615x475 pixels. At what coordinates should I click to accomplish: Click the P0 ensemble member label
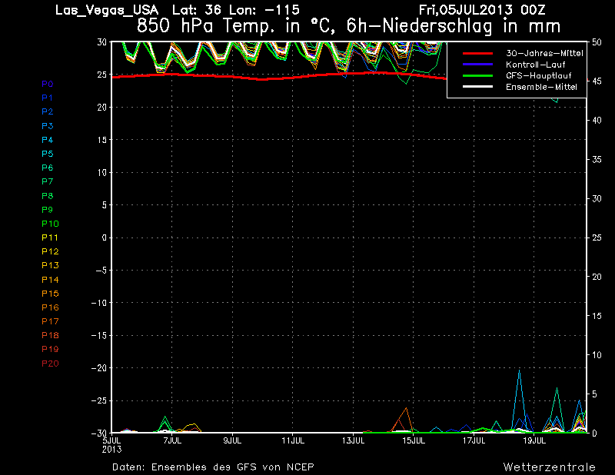pos(48,84)
